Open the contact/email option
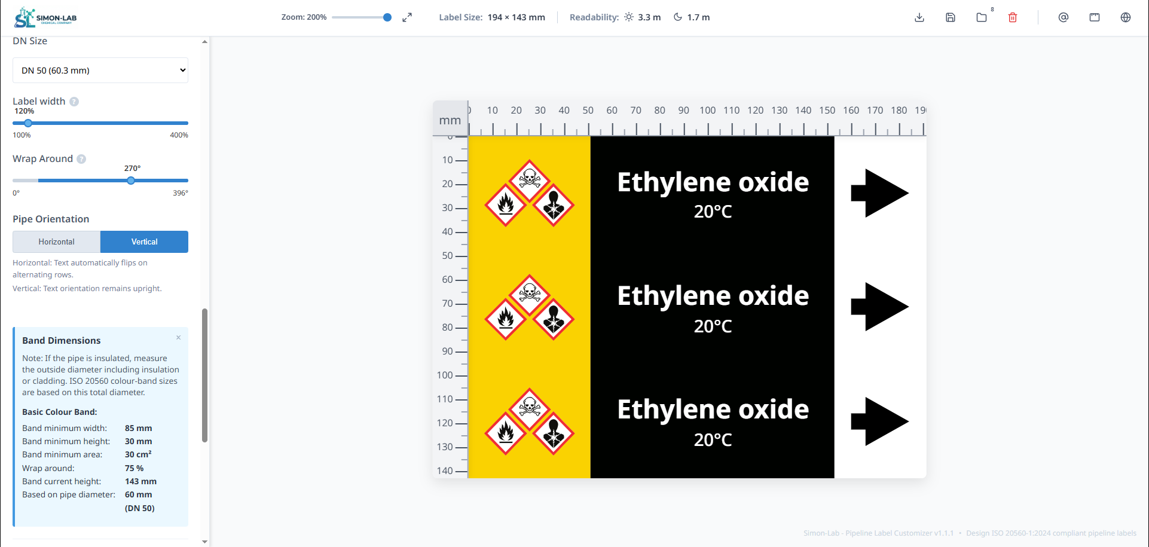This screenshot has height=547, width=1149. pyautogui.click(x=1064, y=17)
